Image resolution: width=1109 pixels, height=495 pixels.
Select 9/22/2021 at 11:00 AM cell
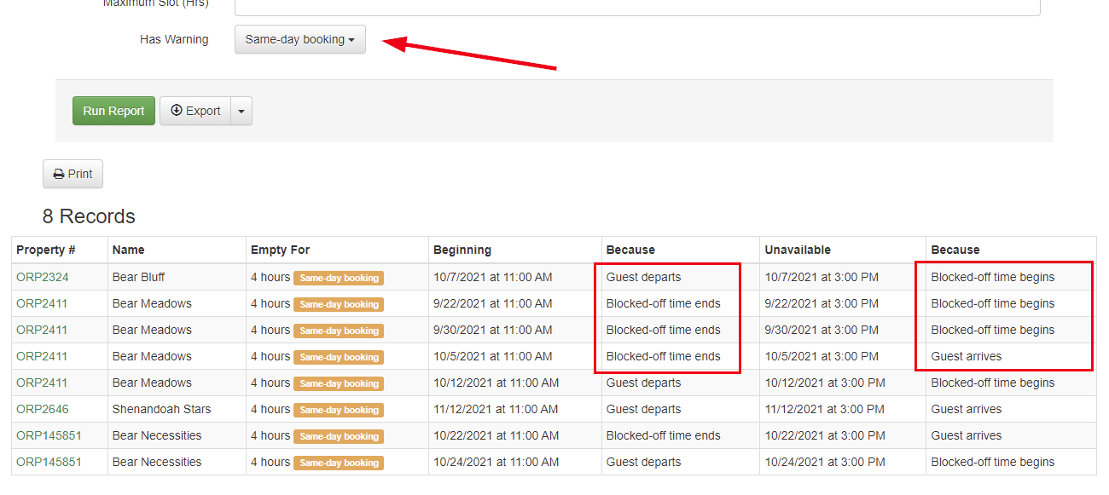point(515,303)
